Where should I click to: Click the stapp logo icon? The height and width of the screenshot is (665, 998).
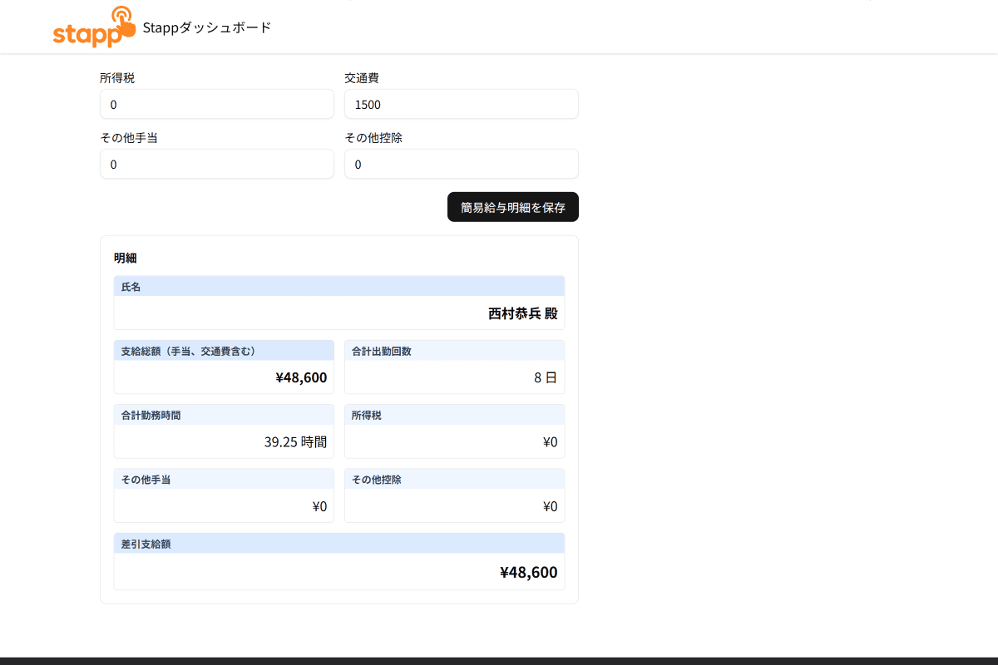[93, 27]
